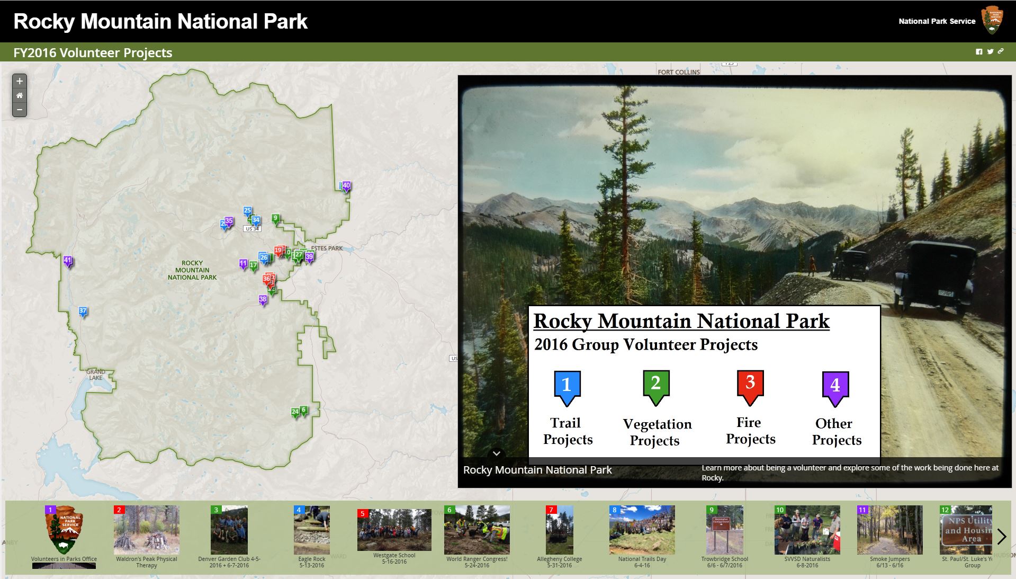Click 'Learn more about being a volunteer' caption
Screen dimensions: 1016x579
[x=850, y=473]
